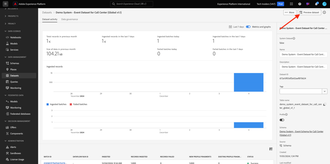Click the Failed batches legend entry
Image resolution: width=330 pixels, height=164 pixels.
coord(78,104)
